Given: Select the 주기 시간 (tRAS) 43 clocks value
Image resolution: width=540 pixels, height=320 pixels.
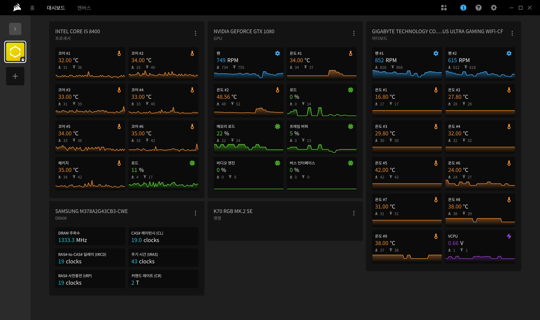Looking at the screenshot, I should click(143, 261).
